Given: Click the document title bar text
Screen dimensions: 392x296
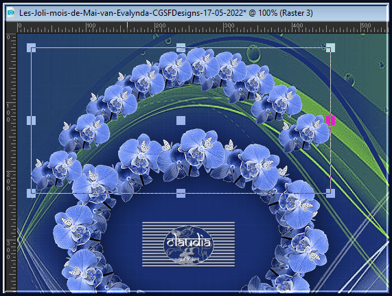Looking at the screenshot, I should [165, 13].
